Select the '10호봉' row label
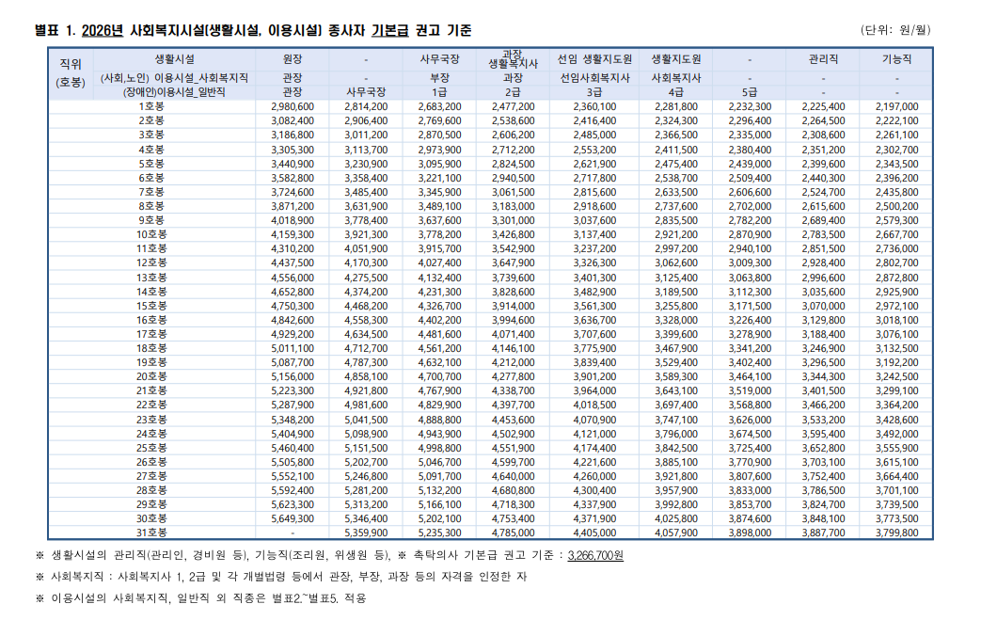 tap(151, 234)
